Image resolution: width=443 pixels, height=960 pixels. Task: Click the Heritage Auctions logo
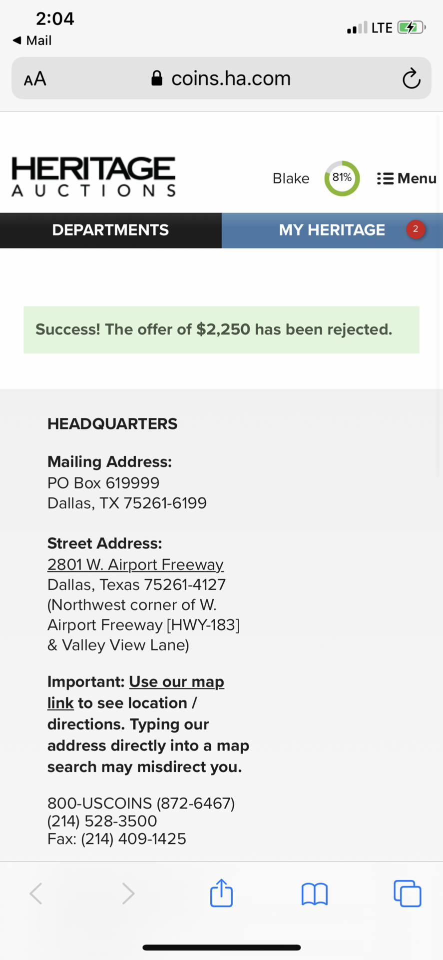(93, 176)
